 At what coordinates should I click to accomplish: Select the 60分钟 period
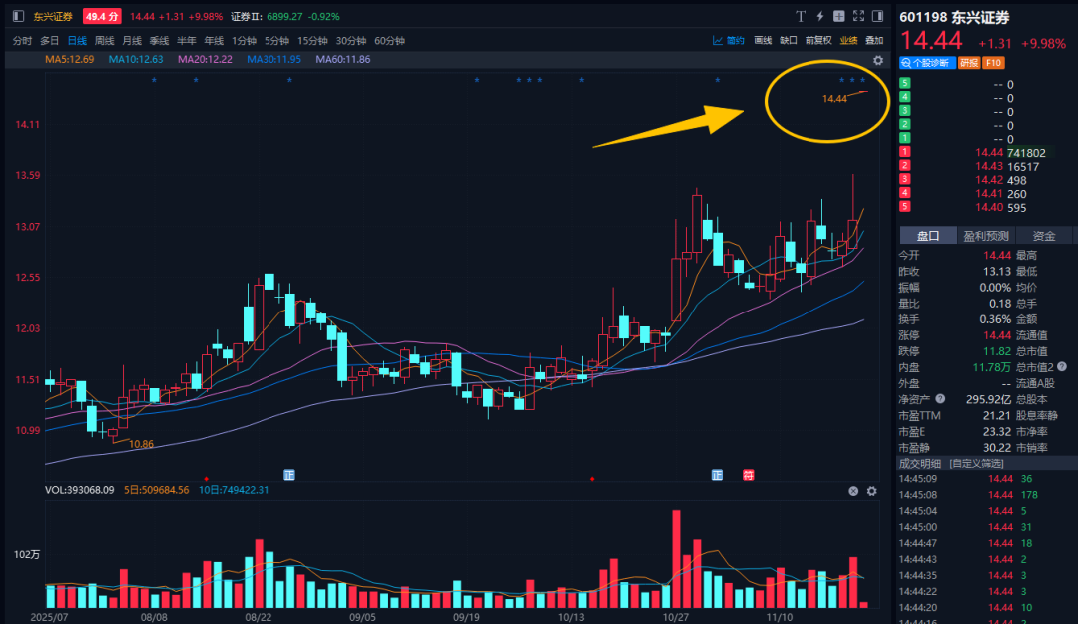point(390,41)
